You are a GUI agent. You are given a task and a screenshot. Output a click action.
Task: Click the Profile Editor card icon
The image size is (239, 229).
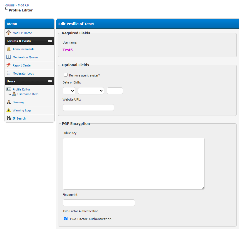(x=9, y=89)
